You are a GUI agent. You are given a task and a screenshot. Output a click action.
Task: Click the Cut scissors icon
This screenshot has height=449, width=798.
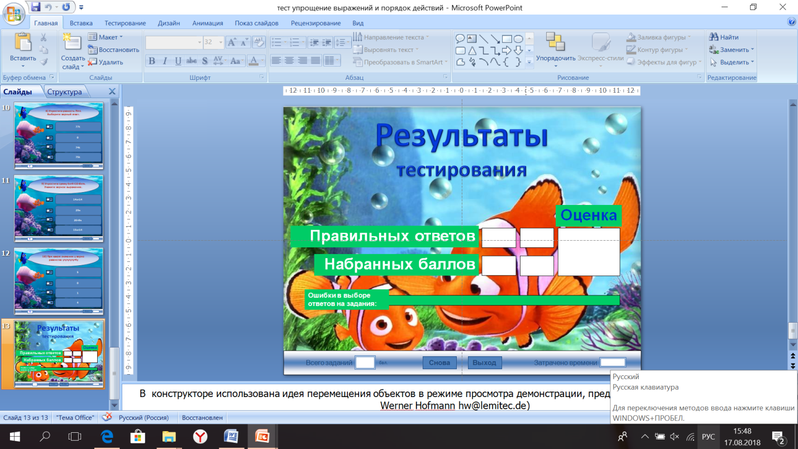44,37
